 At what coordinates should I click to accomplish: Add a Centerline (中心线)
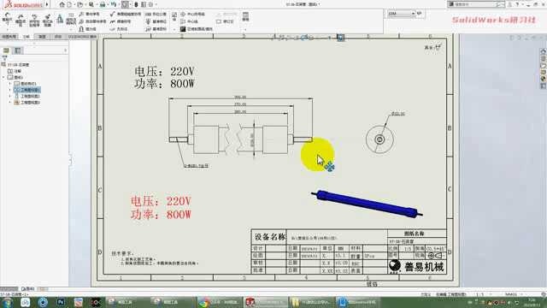coord(189,21)
